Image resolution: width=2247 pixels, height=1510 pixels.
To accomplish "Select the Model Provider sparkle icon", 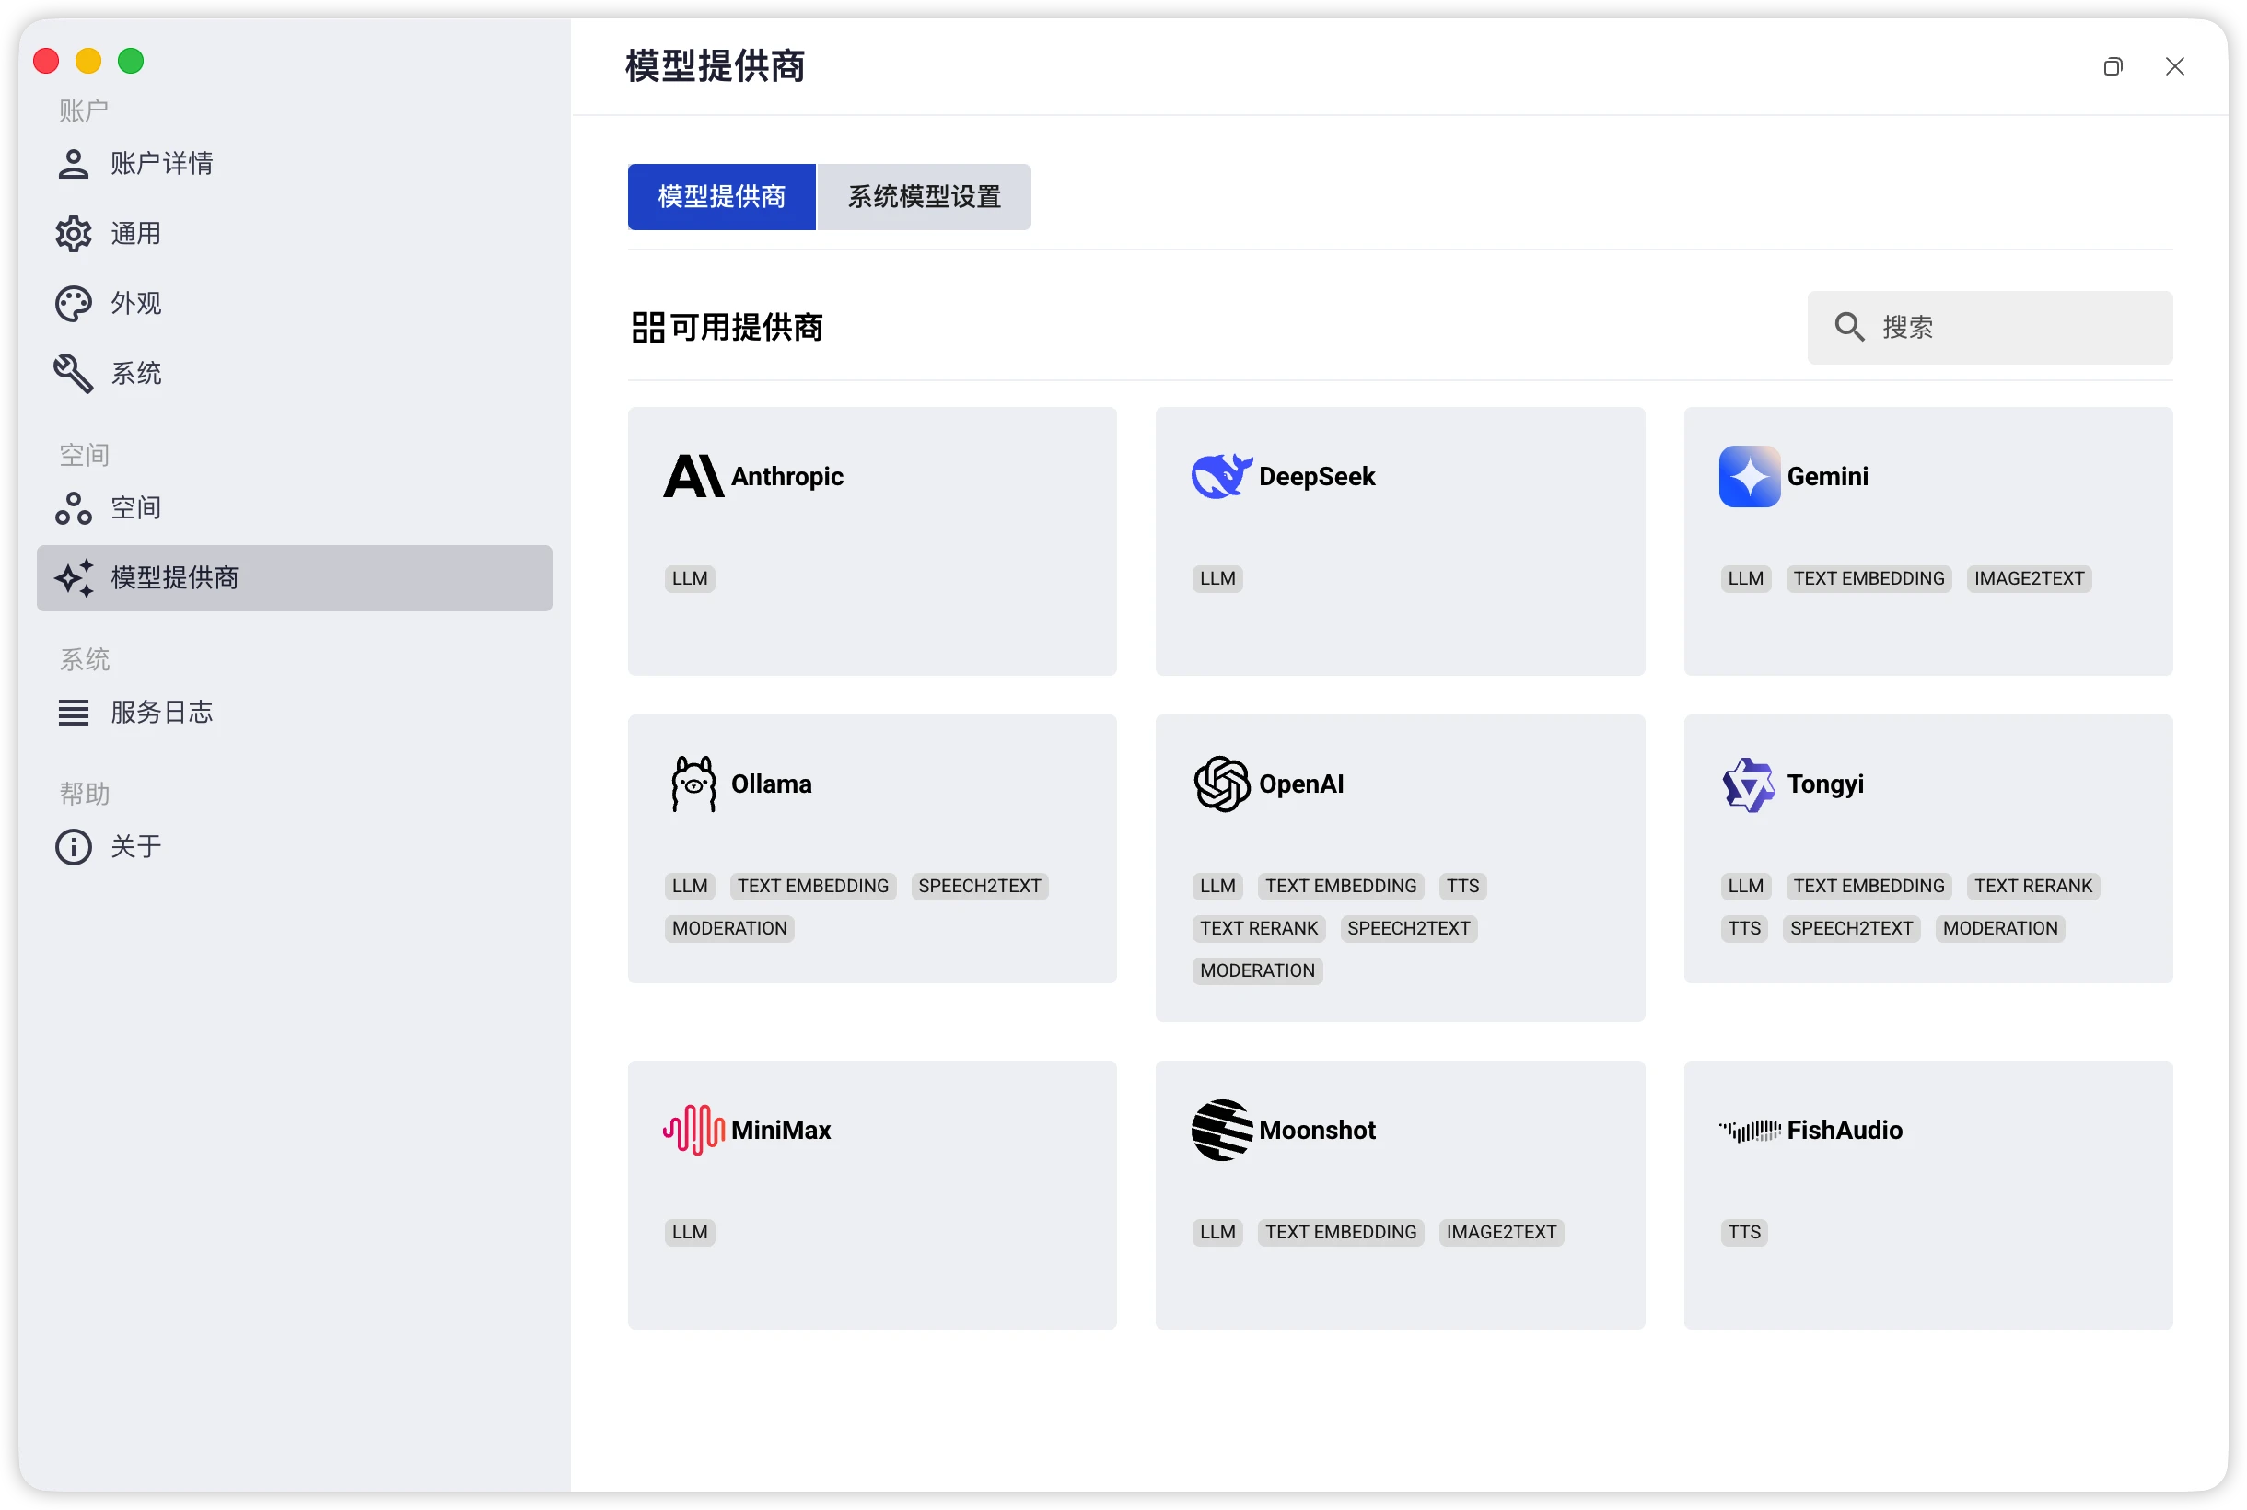I will pos(73,578).
